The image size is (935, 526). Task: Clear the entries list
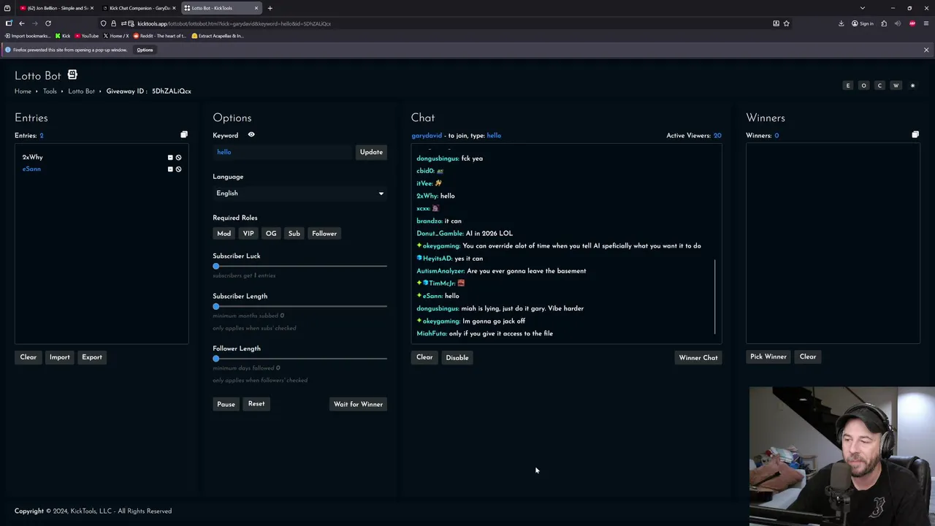pyautogui.click(x=28, y=357)
